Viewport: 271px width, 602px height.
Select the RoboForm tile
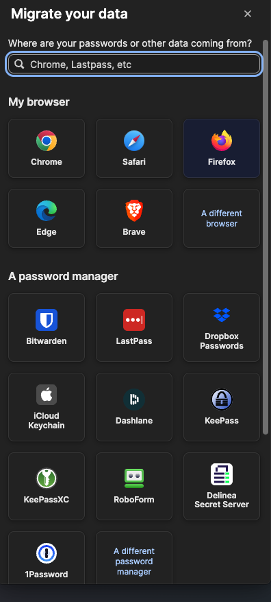click(134, 486)
